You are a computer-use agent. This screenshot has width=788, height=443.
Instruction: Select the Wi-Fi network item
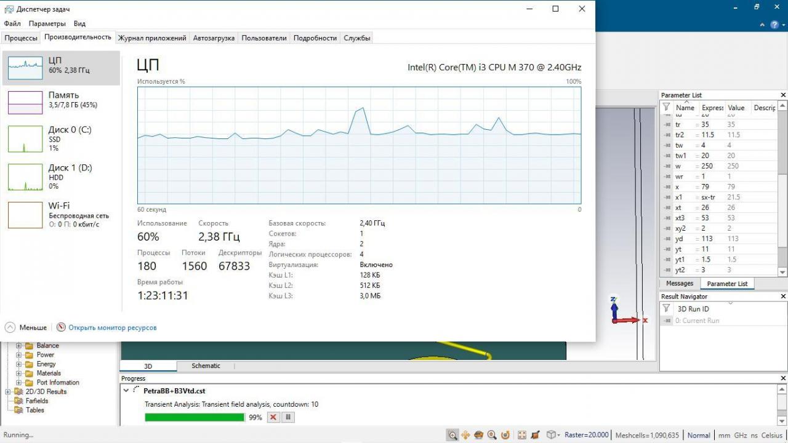pyautogui.click(x=61, y=215)
